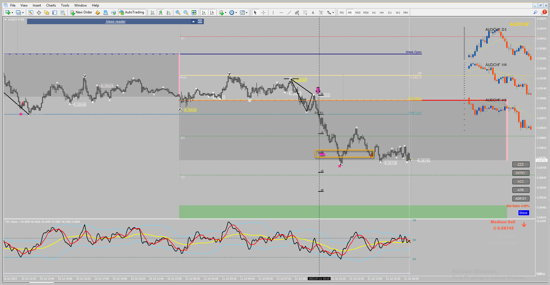The width and height of the screenshot is (550, 285).
Task: Open MetaEditor via the yellow book icon
Action: pyautogui.click(x=98, y=13)
